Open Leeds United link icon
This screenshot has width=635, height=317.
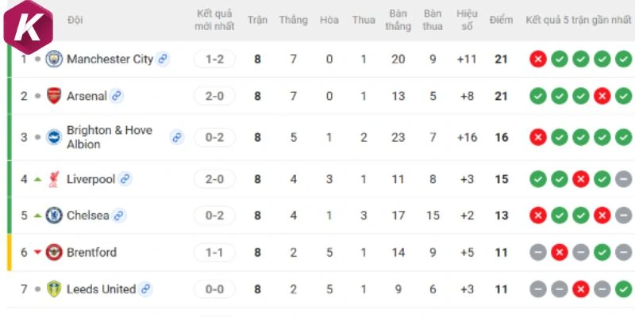pos(145,289)
